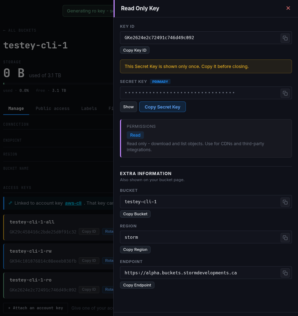Screen dimensions: 298x316
Task: Click Copy Bucket button
Action: point(135,214)
